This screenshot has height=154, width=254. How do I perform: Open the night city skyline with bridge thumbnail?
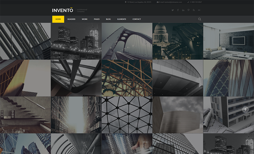[x=76, y=41]
